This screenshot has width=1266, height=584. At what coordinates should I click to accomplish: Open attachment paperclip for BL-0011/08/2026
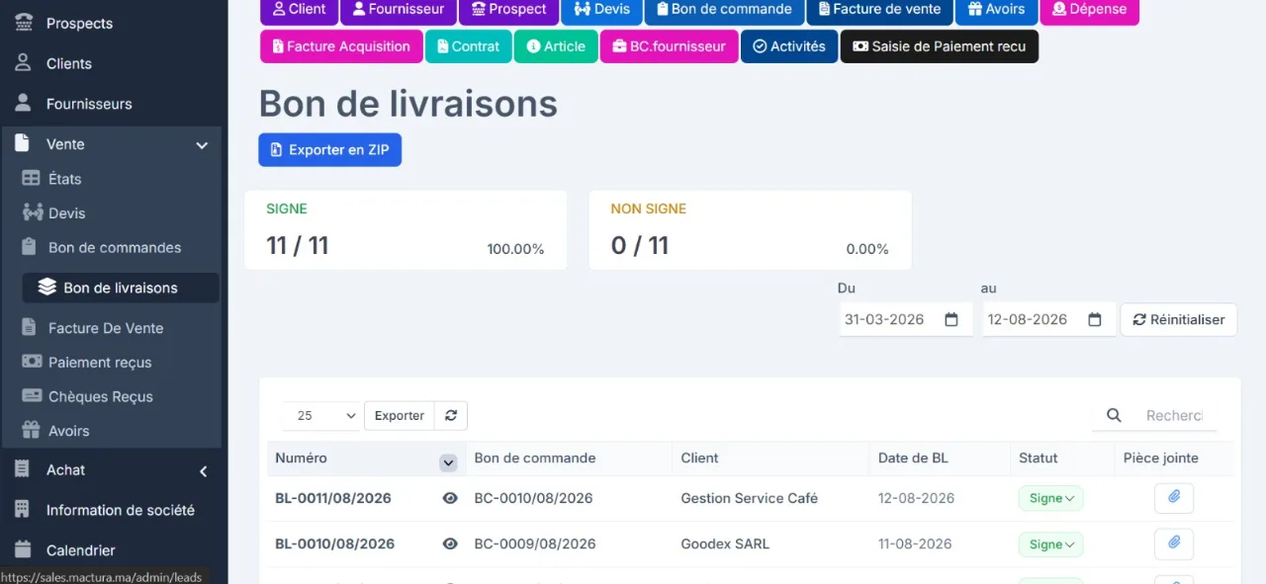[1174, 498]
